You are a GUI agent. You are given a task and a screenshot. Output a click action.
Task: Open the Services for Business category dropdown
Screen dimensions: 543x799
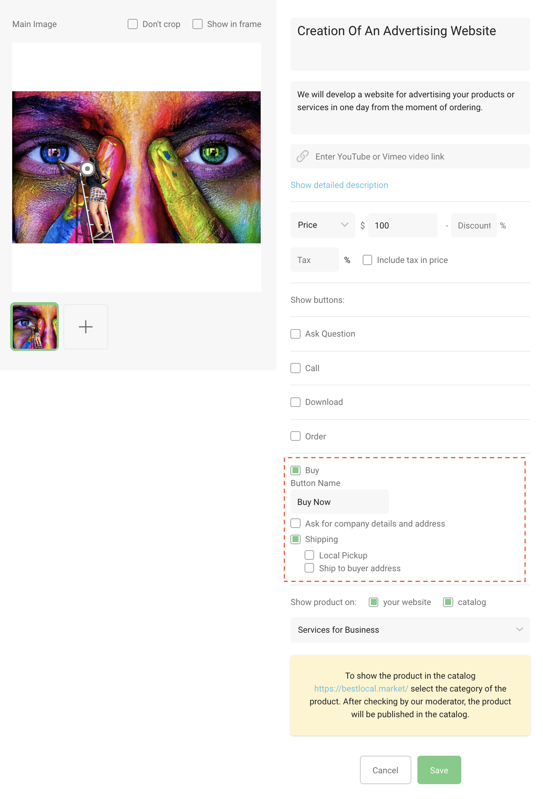410,630
